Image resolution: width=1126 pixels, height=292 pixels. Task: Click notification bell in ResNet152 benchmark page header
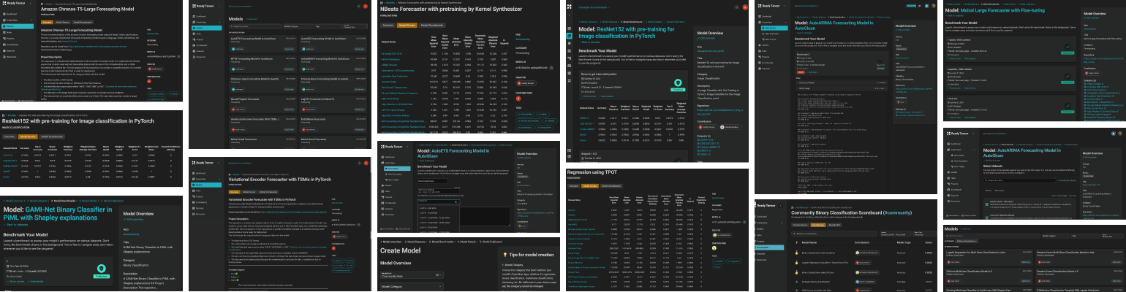point(736,7)
